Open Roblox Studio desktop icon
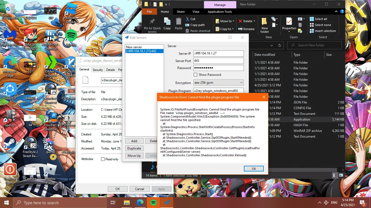 click(71, 13)
